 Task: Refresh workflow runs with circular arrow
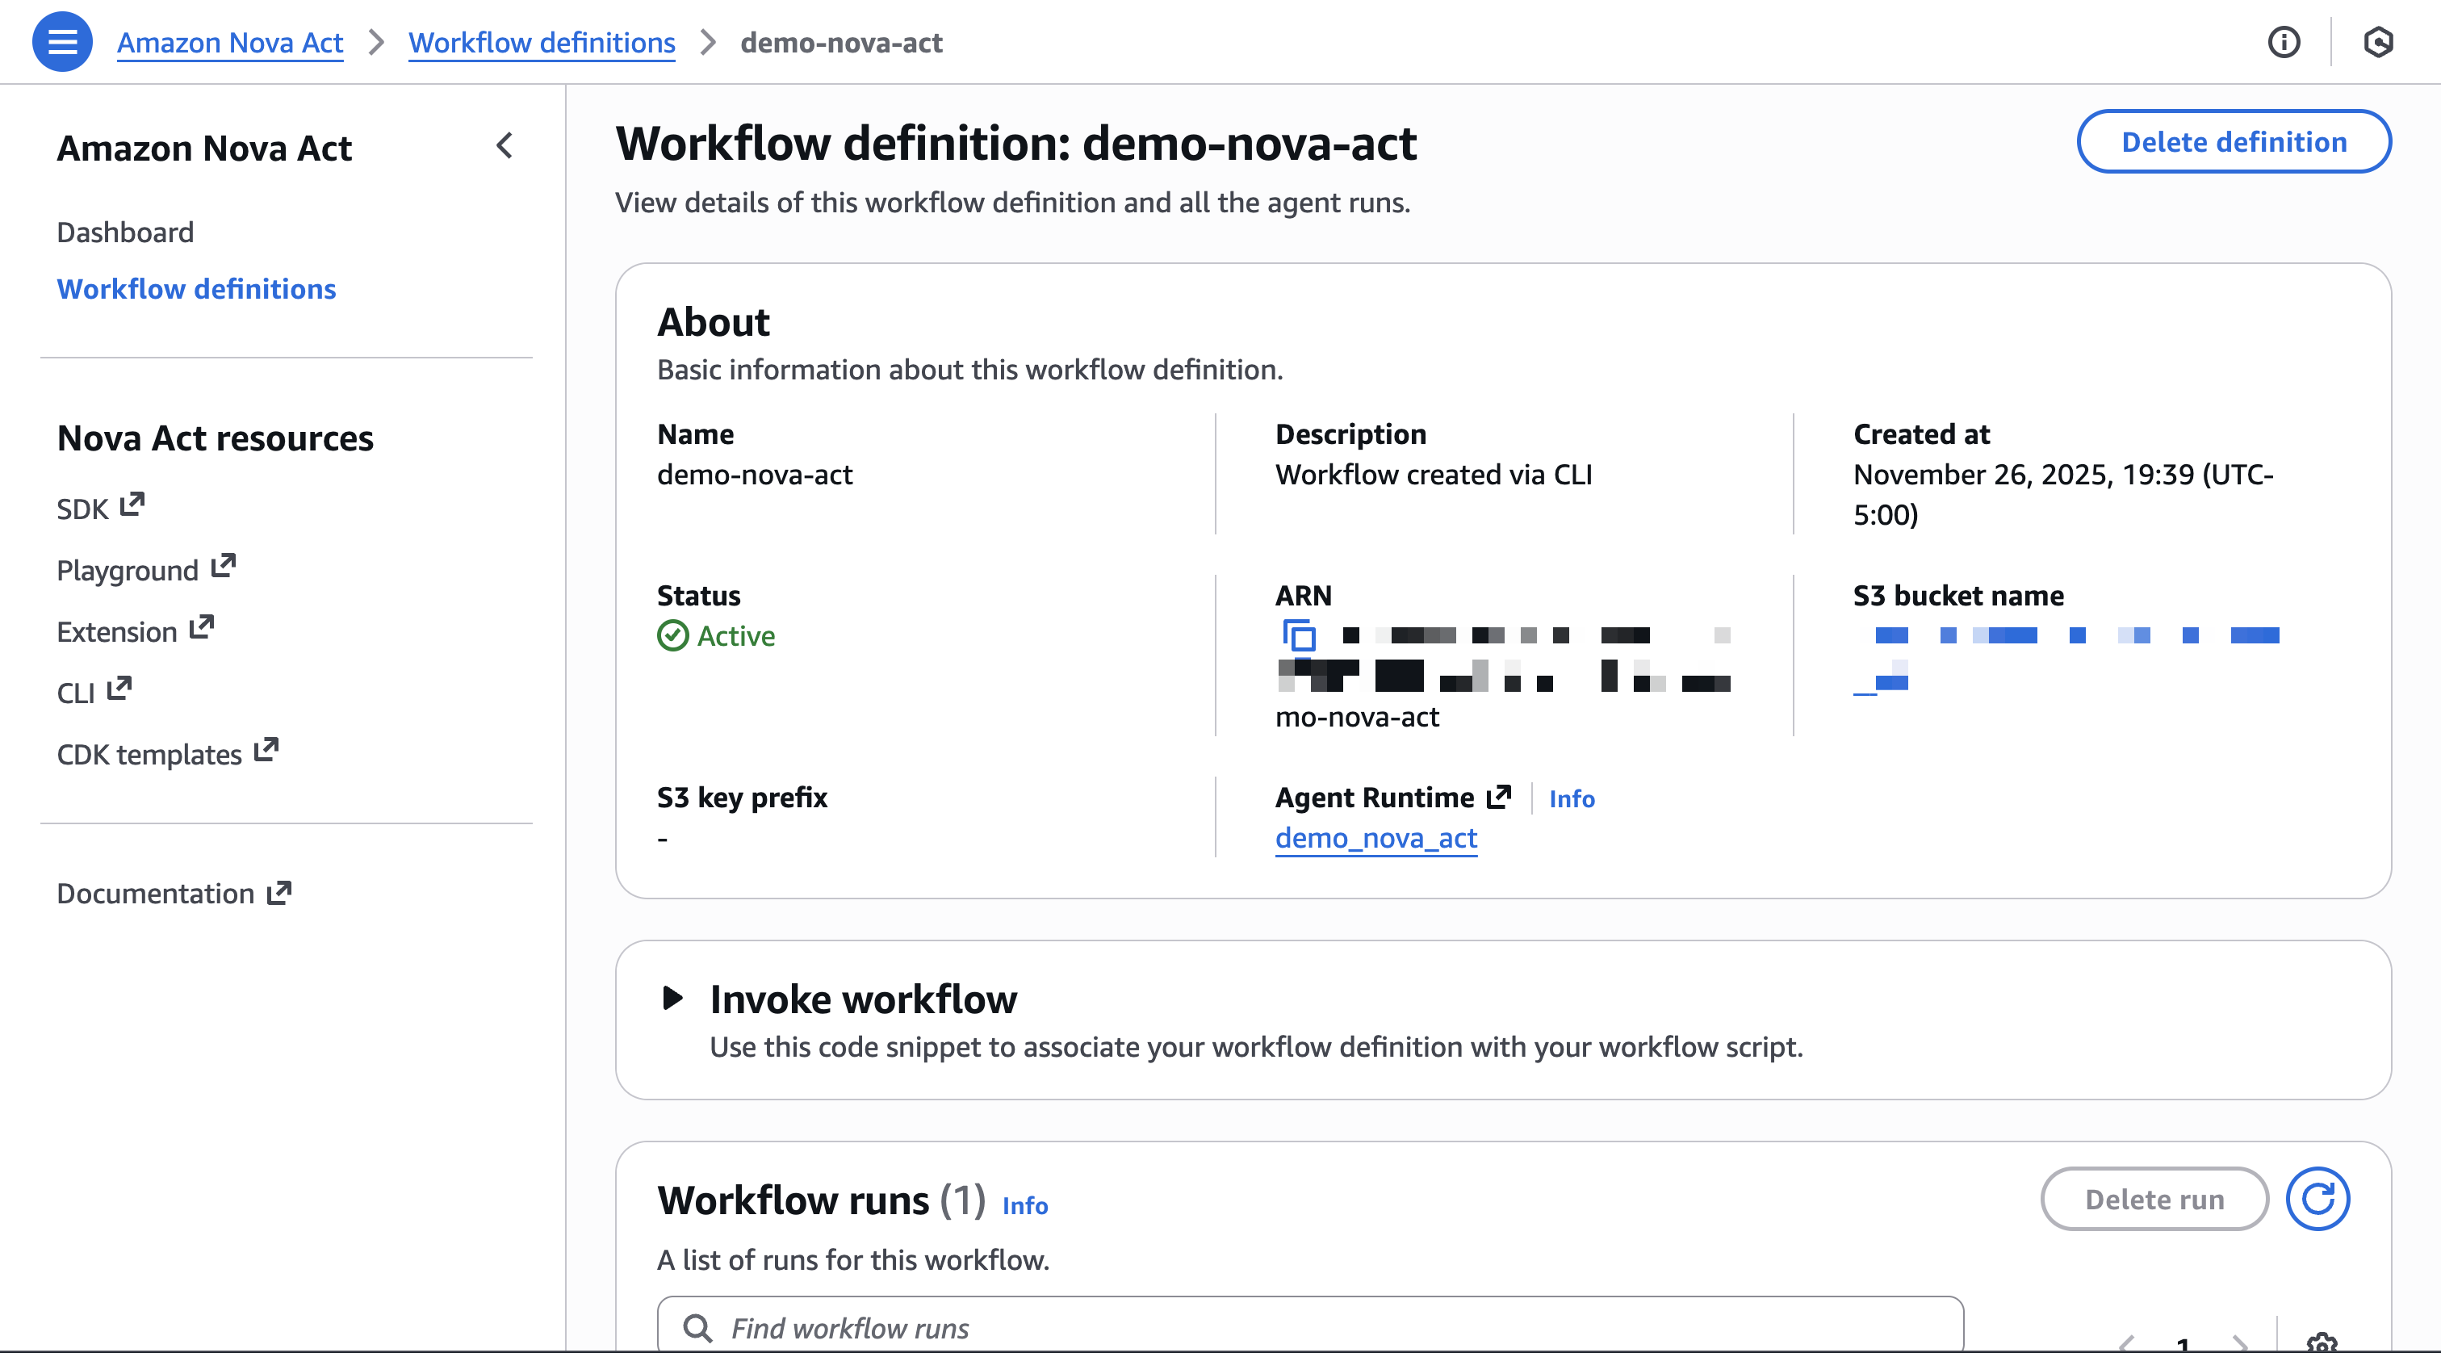pos(2317,1199)
